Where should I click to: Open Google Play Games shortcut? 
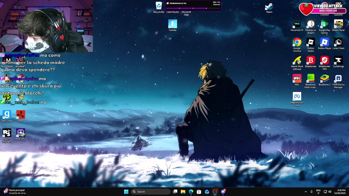point(324,27)
